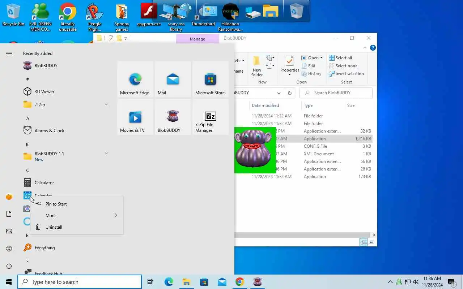Viewport: 463px width, 289px height.
Task: Launch 3D Viewer from the app list
Action: [x=66, y=91]
